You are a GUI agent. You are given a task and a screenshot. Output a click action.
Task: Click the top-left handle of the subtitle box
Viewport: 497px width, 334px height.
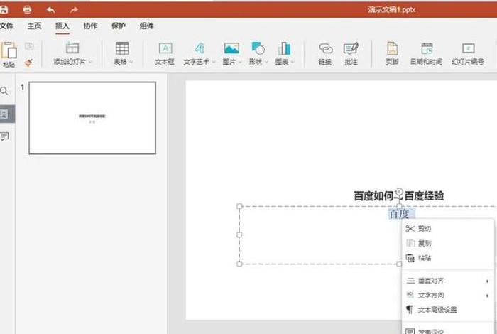240,206
